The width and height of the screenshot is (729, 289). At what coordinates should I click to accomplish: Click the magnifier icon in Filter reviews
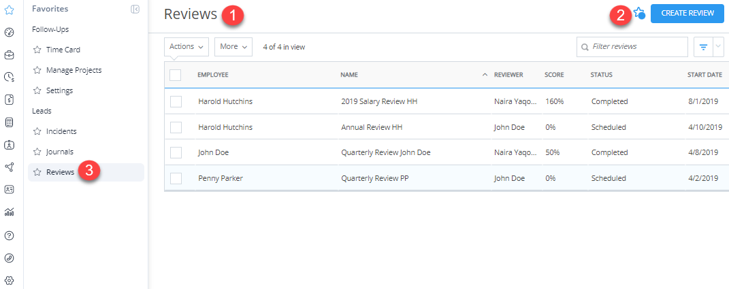(585, 47)
